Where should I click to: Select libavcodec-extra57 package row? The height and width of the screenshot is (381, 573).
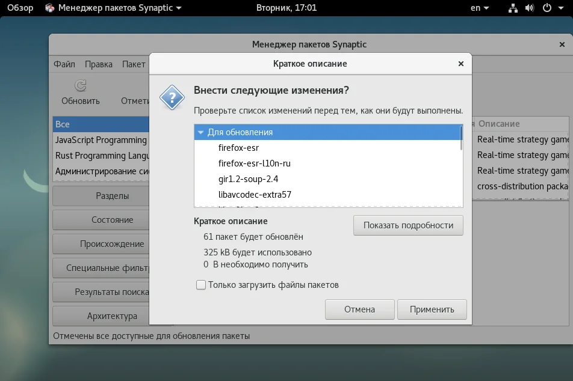click(x=329, y=195)
